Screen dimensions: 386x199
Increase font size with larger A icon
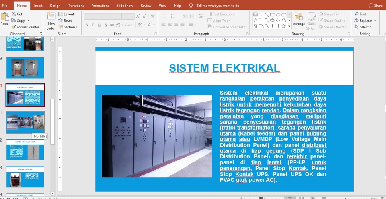tap(138, 16)
